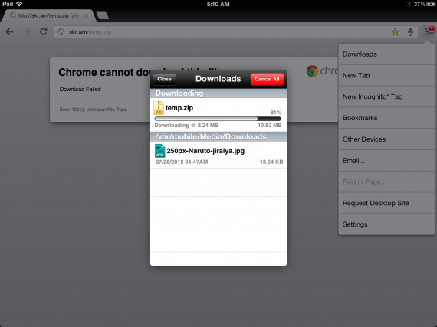This screenshot has width=437, height=327.
Task: Activate the voice search microphone icon
Action: point(410,32)
